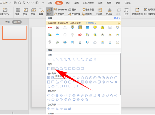Select the trophy recommended icon
155x115 pixels.
[72, 27]
